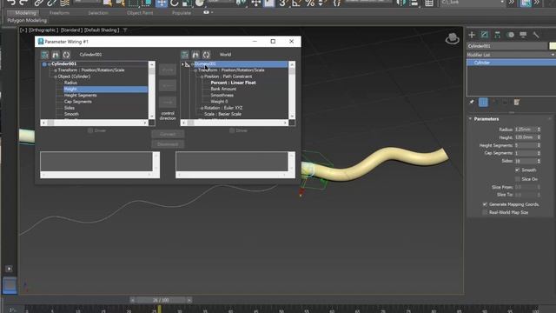556x313 pixels.
Task: Collapse the Parameters rollout
Action: tap(471, 119)
